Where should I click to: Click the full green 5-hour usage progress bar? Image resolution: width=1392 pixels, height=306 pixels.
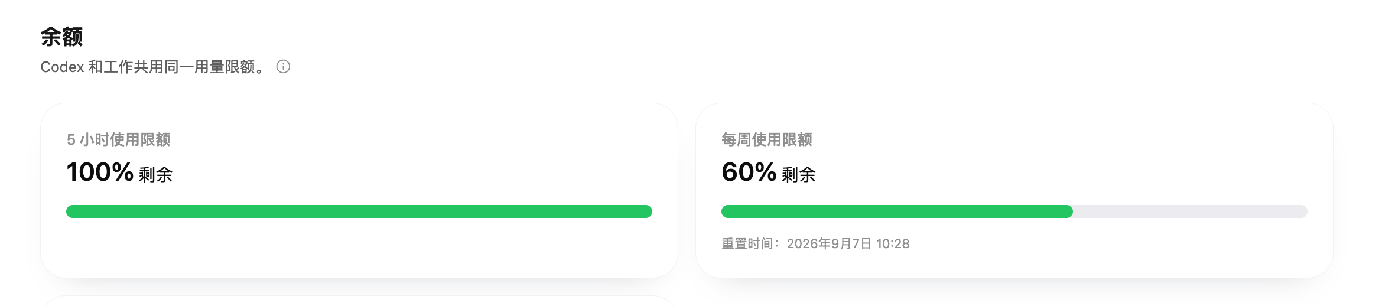pyautogui.click(x=359, y=211)
